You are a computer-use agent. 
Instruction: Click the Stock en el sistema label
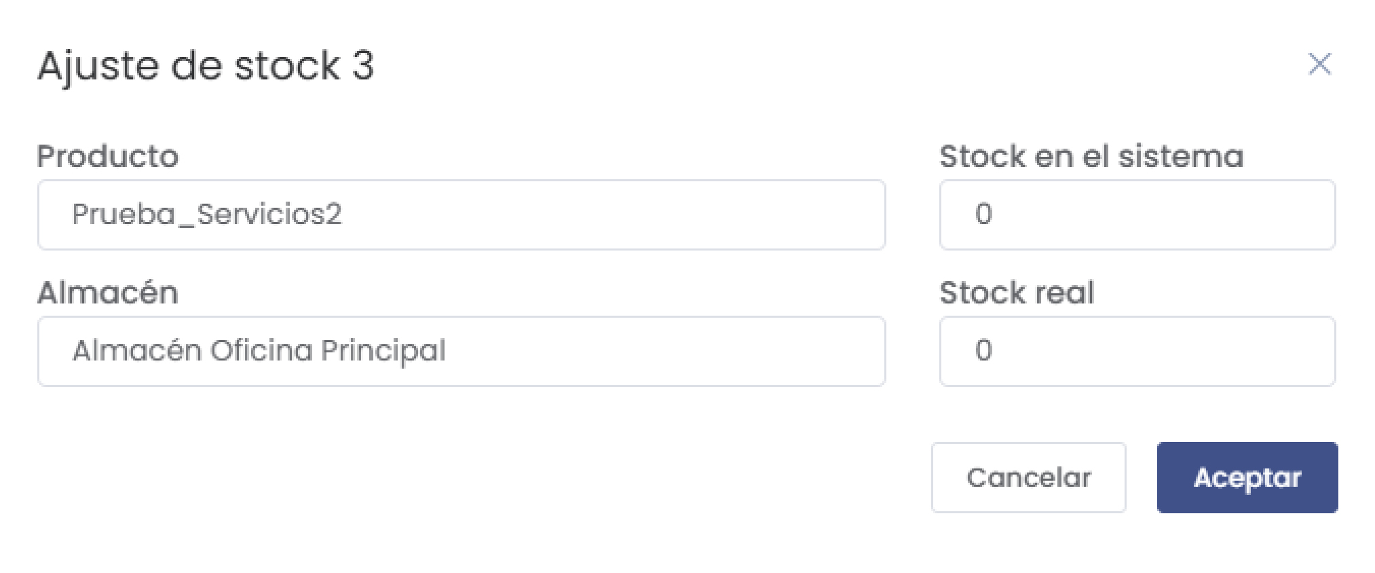(x=1091, y=156)
